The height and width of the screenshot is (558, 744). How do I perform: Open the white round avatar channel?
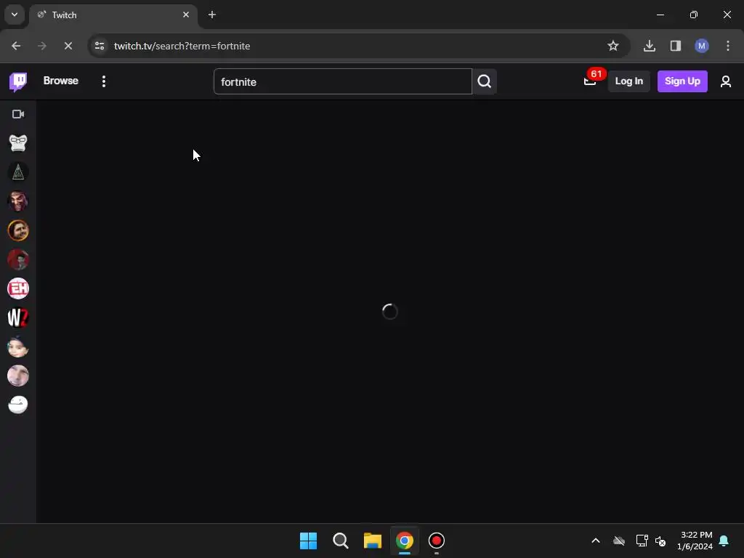pyautogui.click(x=18, y=405)
